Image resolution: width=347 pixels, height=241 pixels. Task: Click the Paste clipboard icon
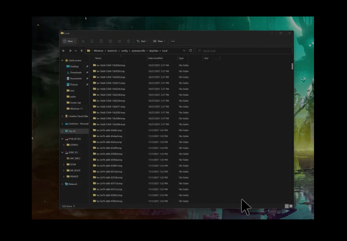(101, 41)
